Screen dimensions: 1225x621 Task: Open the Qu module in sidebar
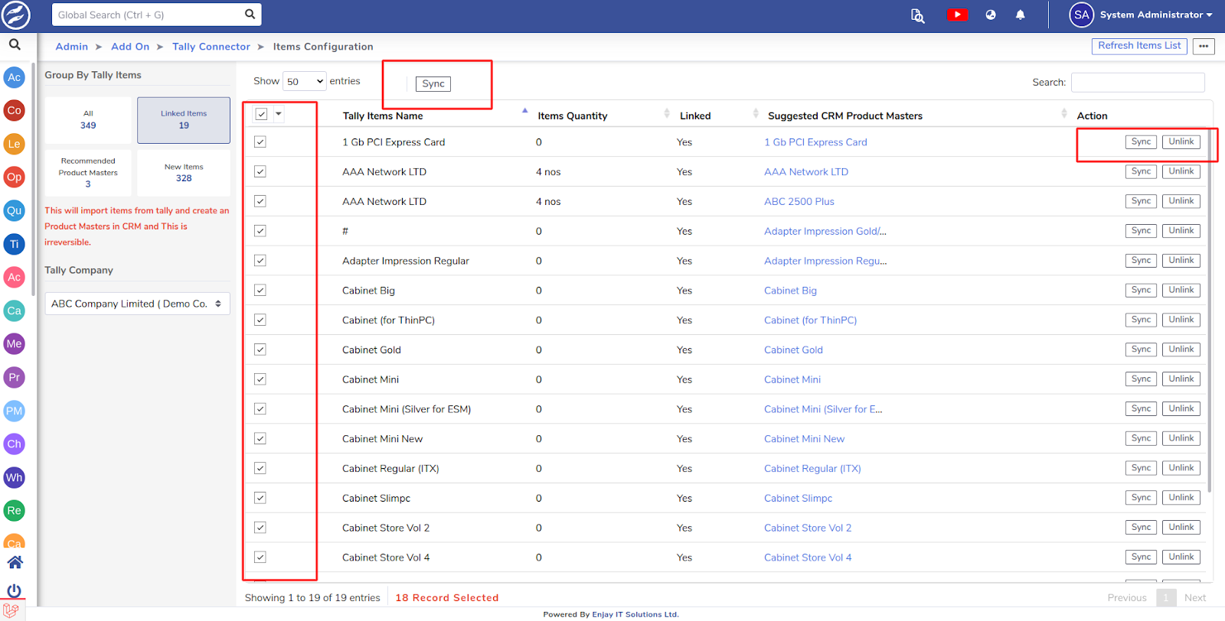pos(15,210)
